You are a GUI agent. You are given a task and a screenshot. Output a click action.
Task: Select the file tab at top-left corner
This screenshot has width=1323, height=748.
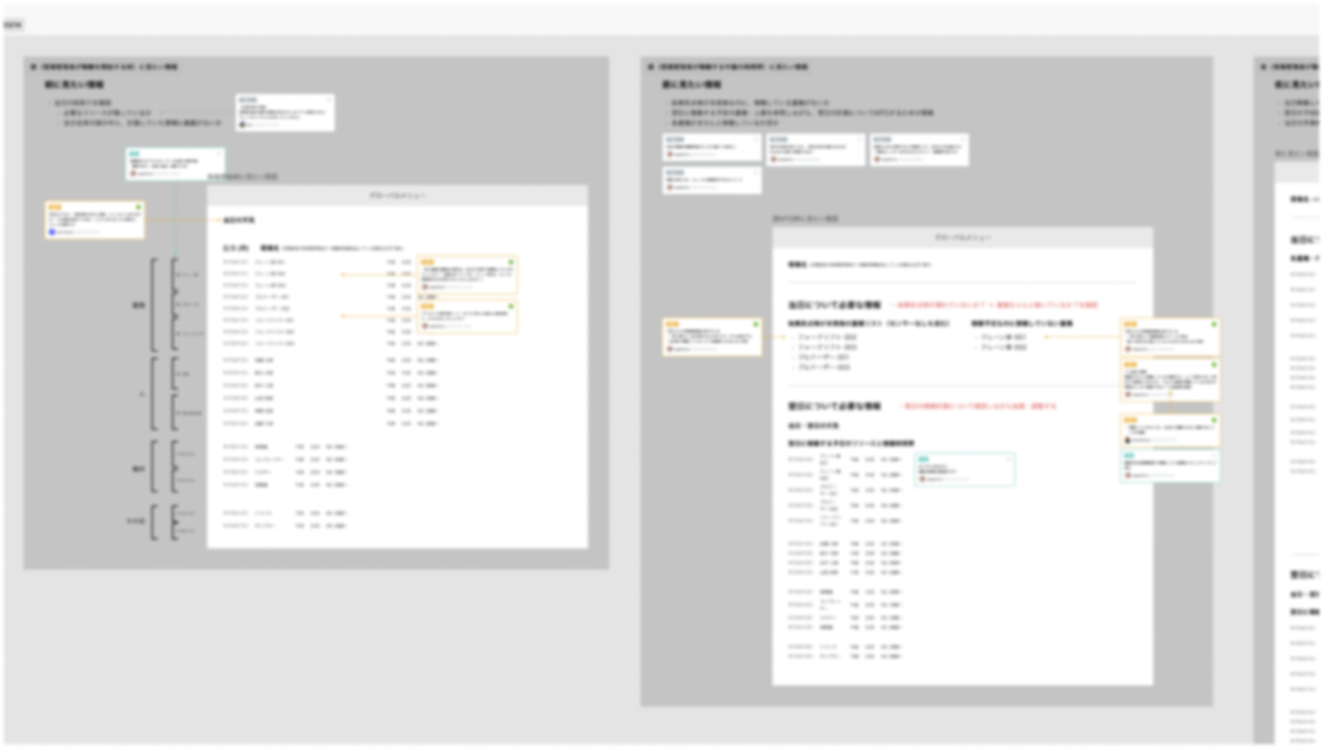11,25
